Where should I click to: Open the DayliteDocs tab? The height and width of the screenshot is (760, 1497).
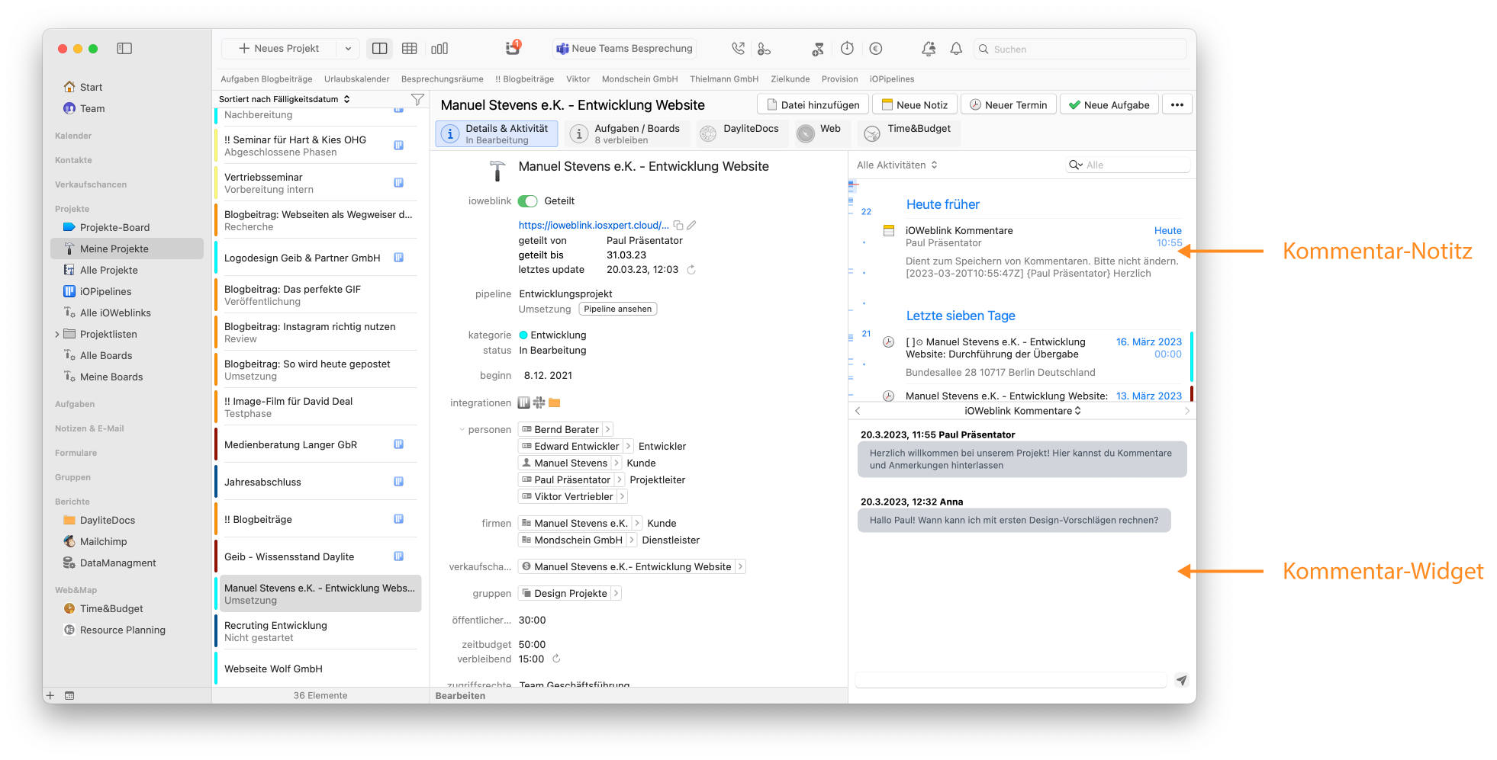pyautogui.click(x=740, y=134)
